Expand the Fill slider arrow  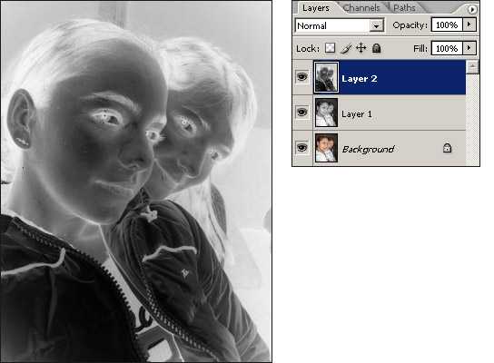[x=469, y=48]
